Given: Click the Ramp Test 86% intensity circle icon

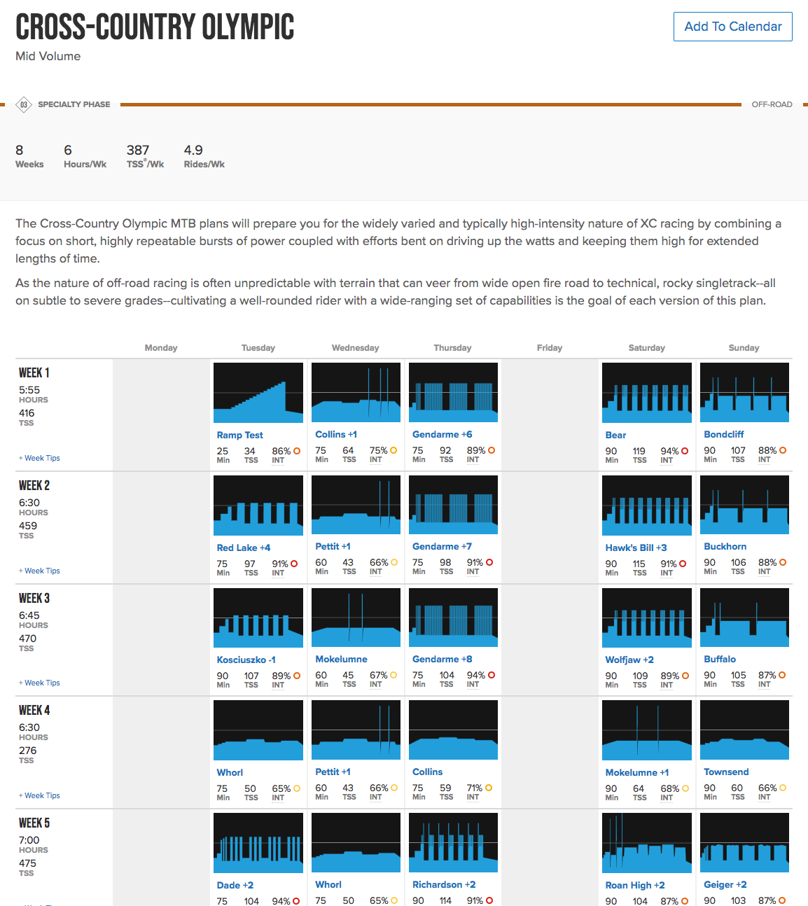Looking at the screenshot, I should click(297, 451).
